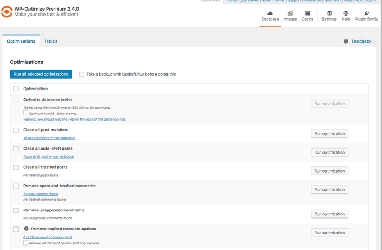The height and width of the screenshot is (250, 382).
Task: Select the Clean all trashed posts checkbox
Action: [x=16, y=168]
